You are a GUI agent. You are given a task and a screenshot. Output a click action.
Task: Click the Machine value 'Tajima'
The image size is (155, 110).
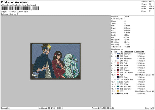126,16
